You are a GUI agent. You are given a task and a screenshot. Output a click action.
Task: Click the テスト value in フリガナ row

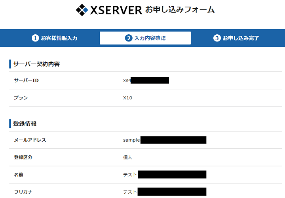tap(130, 192)
